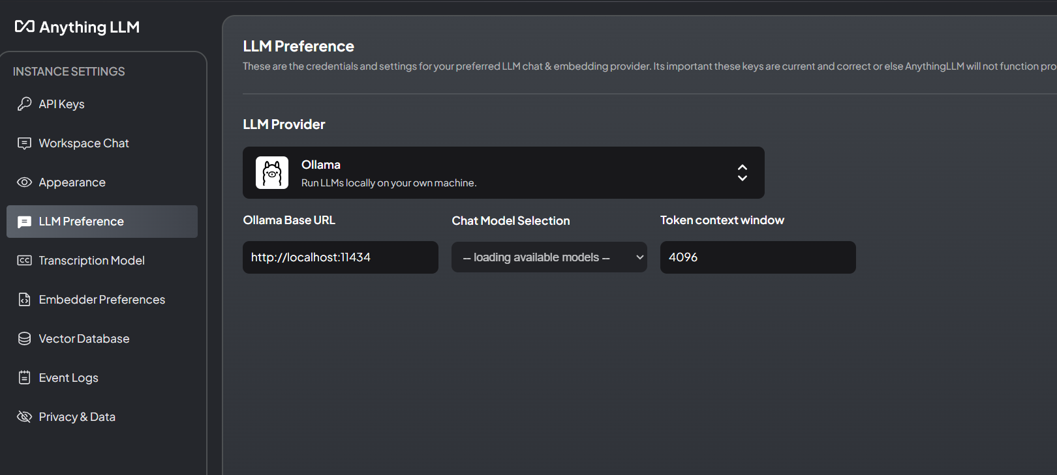Click the Vector Database cylinder icon
Screen dimensions: 1057x475
point(24,339)
